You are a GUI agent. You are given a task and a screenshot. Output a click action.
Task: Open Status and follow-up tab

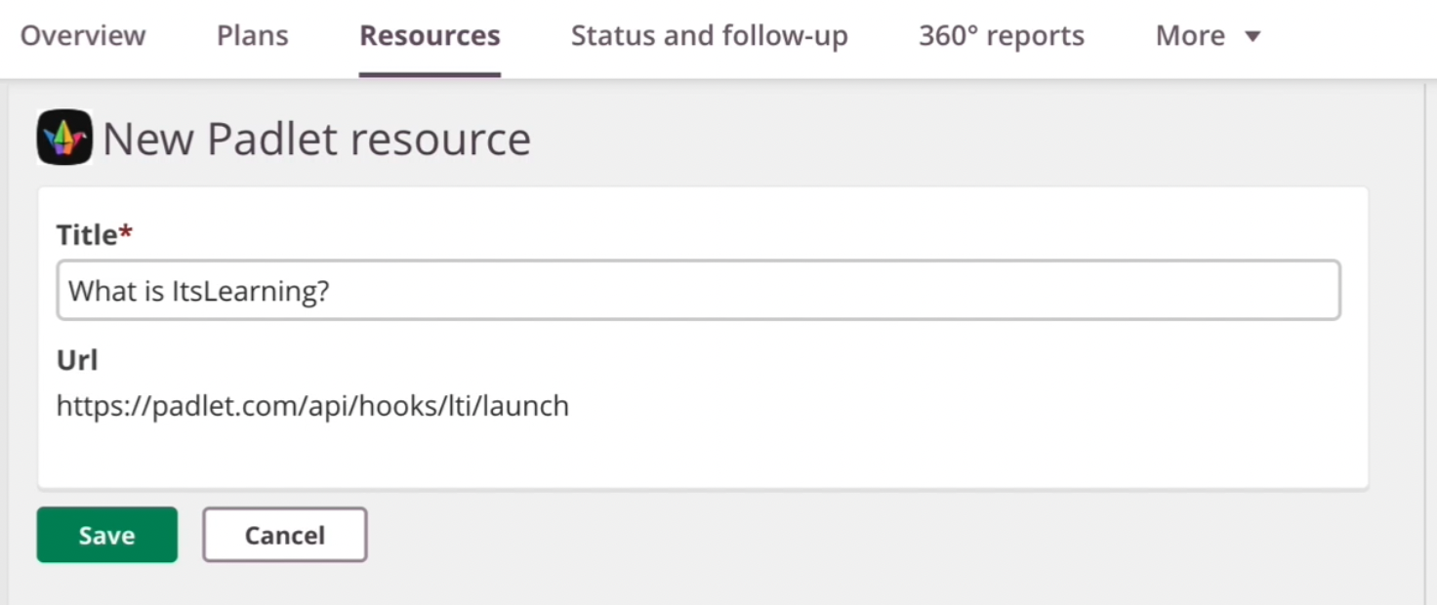coord(710,36)
